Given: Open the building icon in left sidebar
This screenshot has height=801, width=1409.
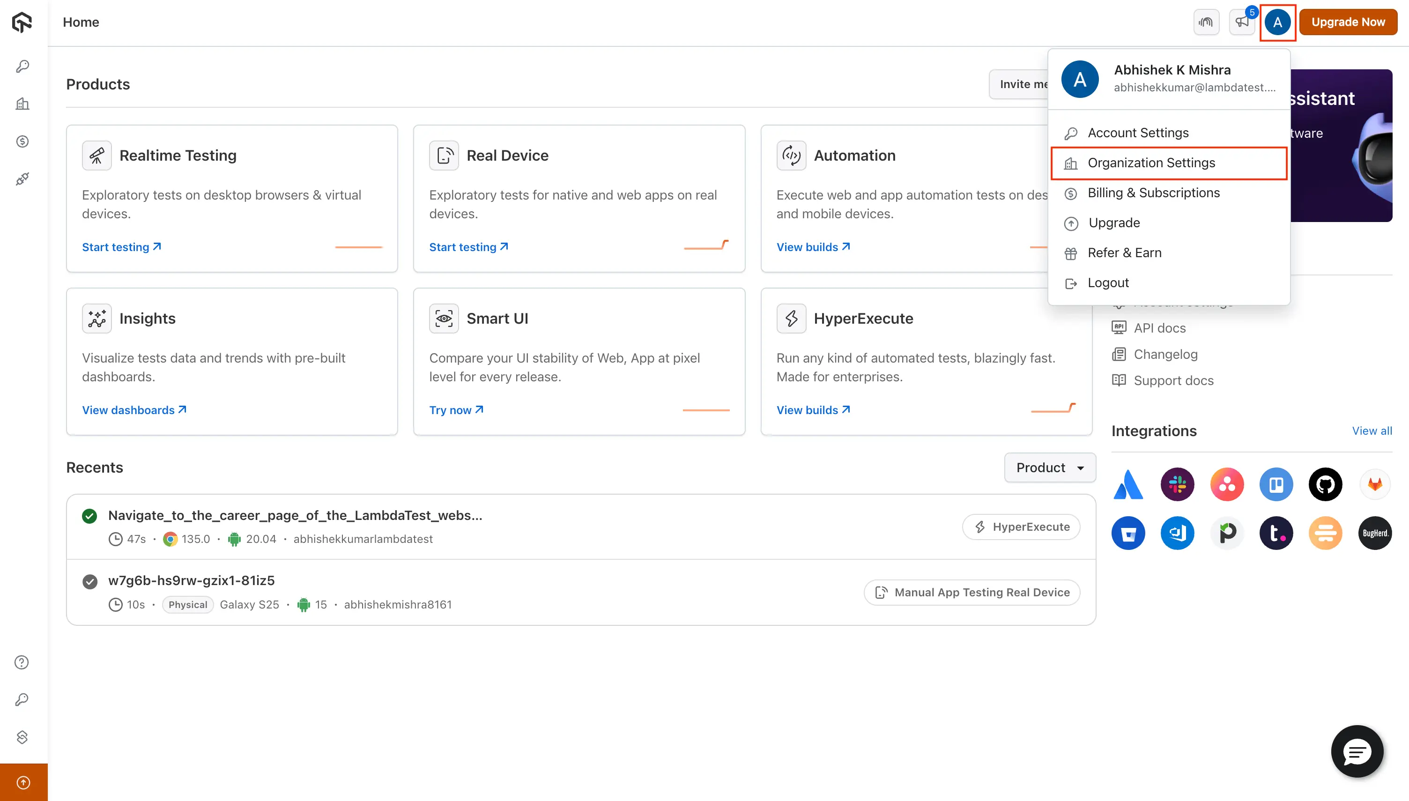Looking at the screenshot, I should [x=22, y=104].
